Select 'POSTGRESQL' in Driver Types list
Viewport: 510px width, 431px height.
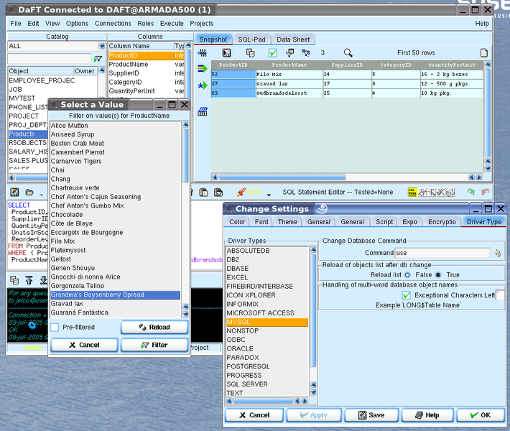(267, 366)
